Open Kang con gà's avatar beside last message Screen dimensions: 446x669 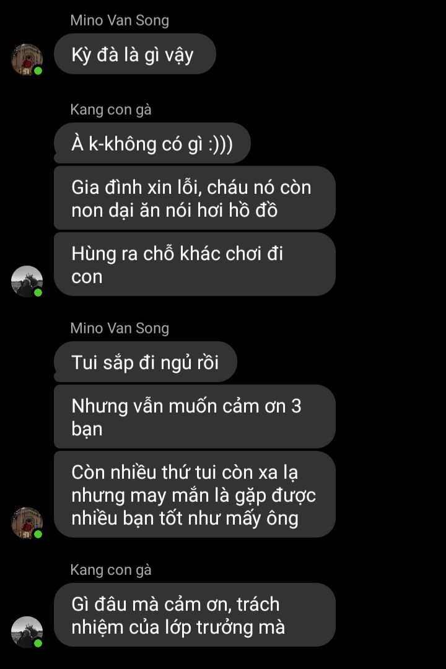(27, 632)
